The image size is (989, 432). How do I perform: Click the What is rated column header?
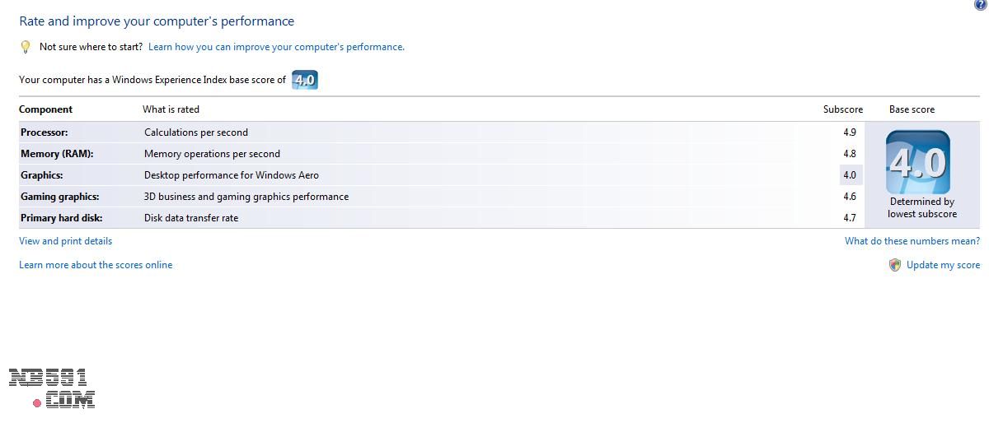tap(171, 109)
